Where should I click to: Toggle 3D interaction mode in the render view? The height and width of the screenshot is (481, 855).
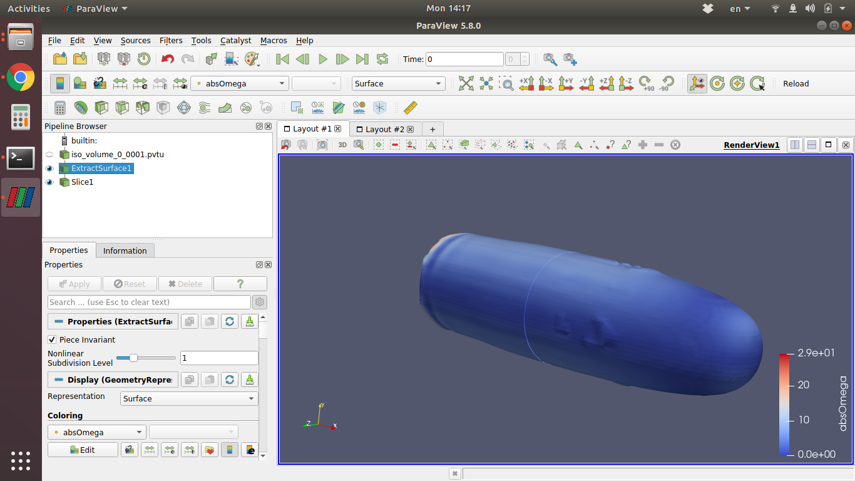[342, 145]
